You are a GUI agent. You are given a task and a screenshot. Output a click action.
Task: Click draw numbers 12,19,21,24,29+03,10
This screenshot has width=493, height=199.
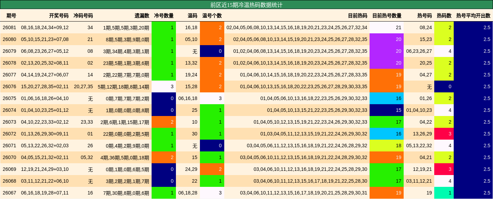(x=45, y=169)
